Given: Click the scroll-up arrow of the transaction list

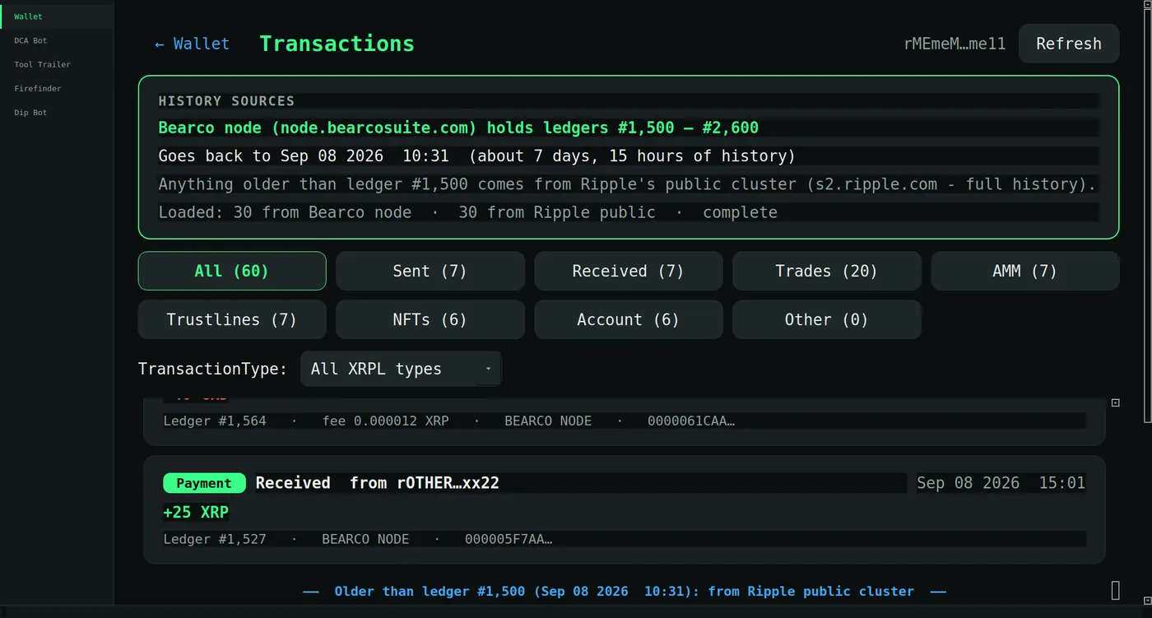Looking at the screenshot, I should pos(1116,402).
